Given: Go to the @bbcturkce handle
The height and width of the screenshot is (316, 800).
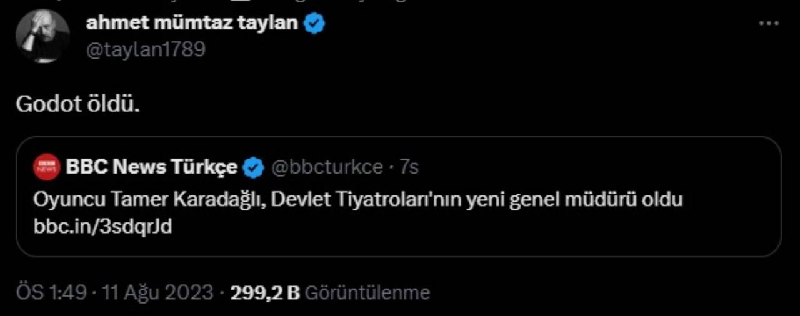Looking at the screenshot, I should pyautogui.click(x=326, y=167).
